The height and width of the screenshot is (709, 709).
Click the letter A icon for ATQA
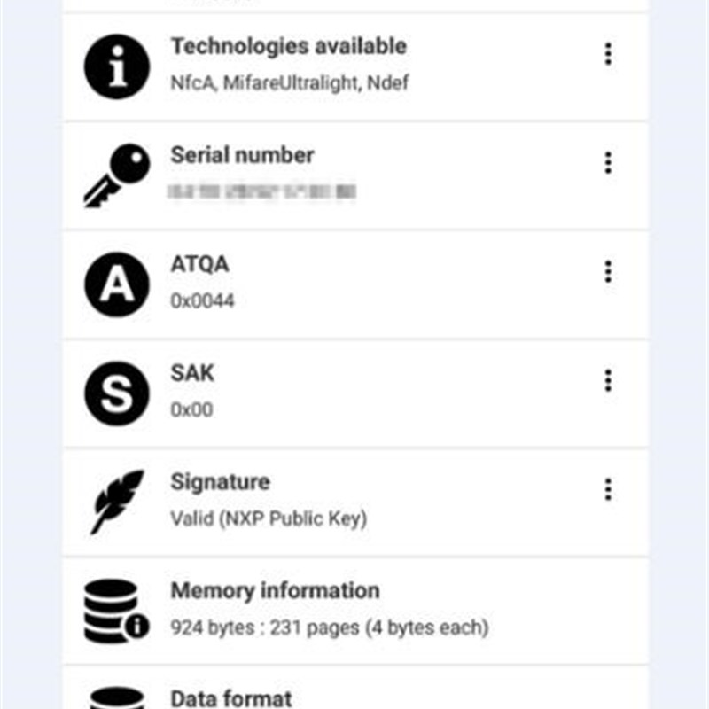(116, 284)
